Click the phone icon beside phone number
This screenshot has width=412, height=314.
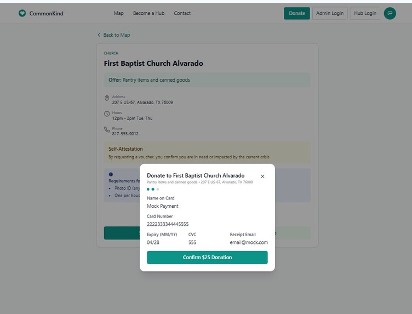coord(107,129)
